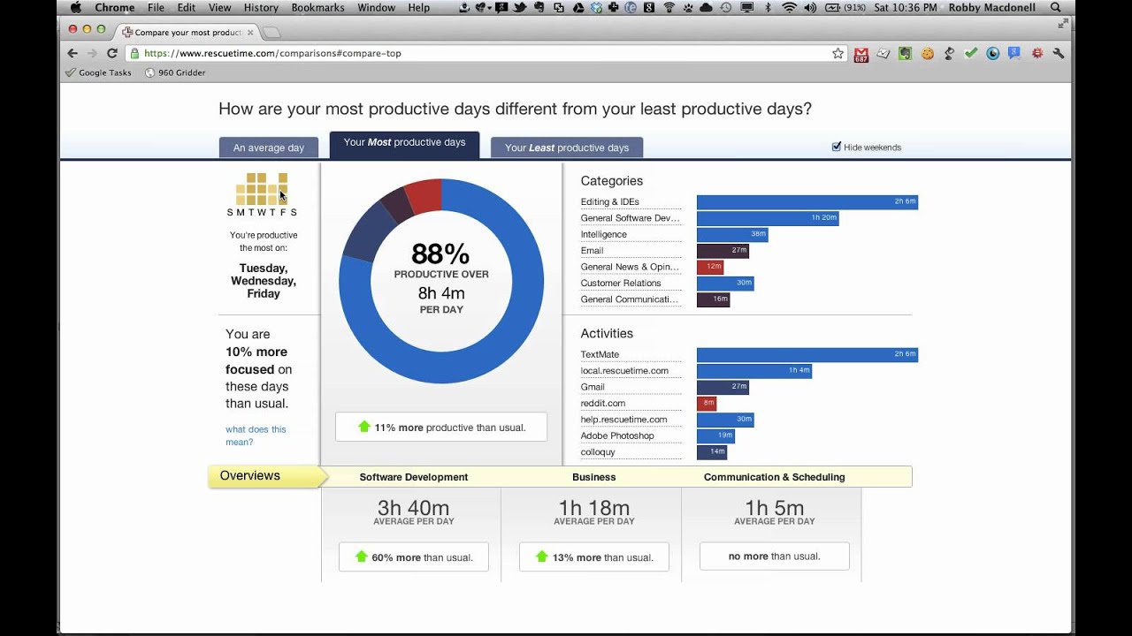This screenshot has height=636, width=1132.
Task: Click the Gmail activity row label
Action: (593, 387)
